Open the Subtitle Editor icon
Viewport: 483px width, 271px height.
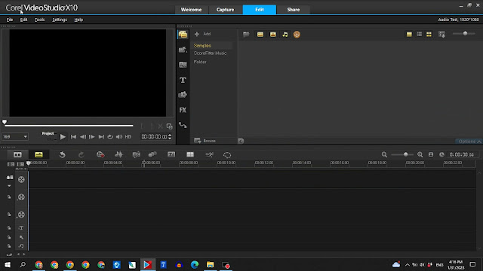[171, 154]
